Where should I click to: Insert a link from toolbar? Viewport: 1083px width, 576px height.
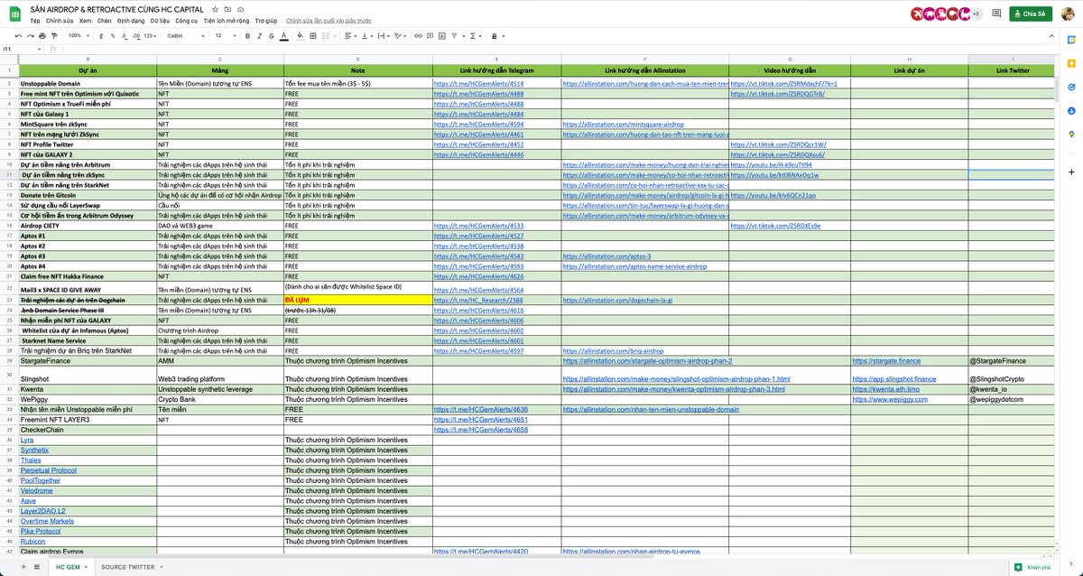coord(418,36)
